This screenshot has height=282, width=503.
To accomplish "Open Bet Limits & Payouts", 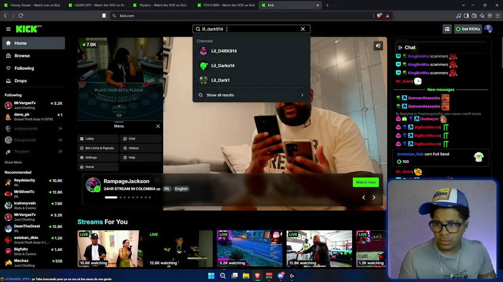I will pos(97,148).
